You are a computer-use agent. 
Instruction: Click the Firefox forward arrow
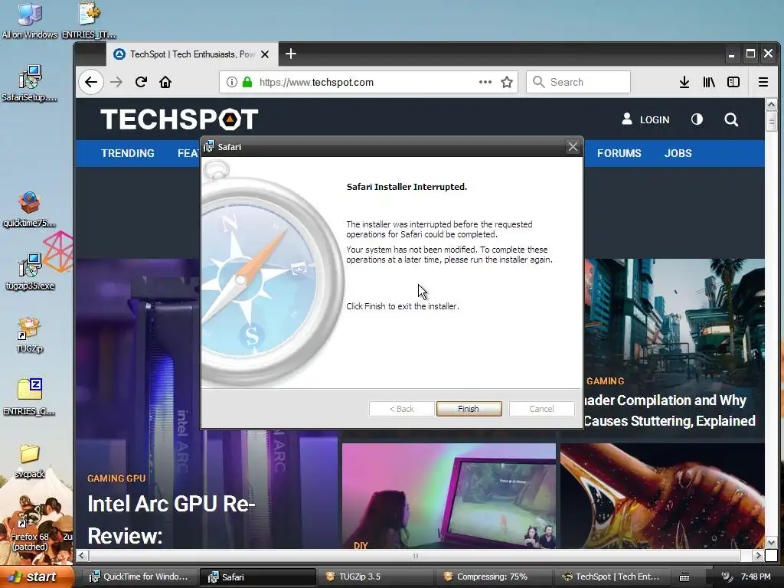pyautogui.click(x=116, y=82)
